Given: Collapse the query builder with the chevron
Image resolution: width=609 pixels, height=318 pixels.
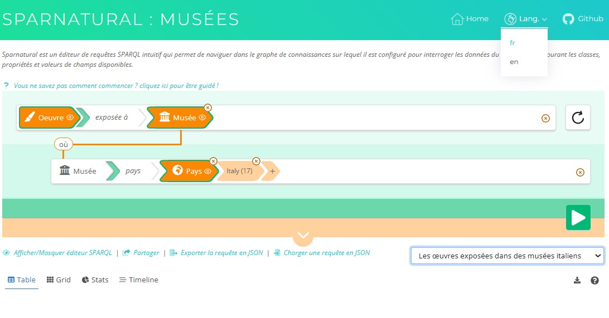Looking at the screenshot, I should (x=303, y=236).
